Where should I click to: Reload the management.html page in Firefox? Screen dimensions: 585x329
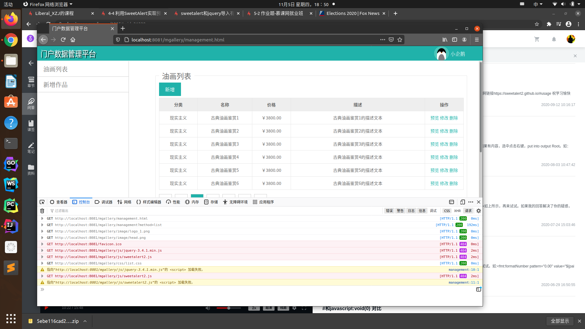(x=63, y=40)
